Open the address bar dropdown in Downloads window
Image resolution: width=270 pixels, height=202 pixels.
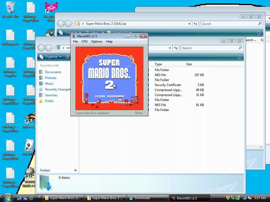click(170, 48)
